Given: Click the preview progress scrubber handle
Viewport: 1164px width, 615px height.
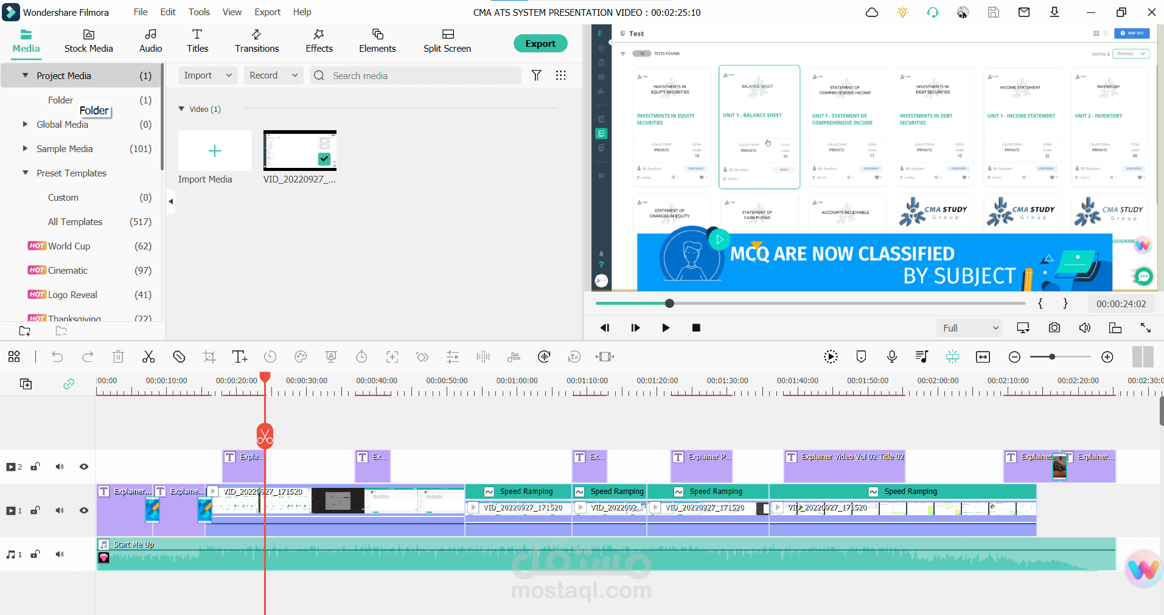Looking at the screenshot, I should [x=670, y=304].
